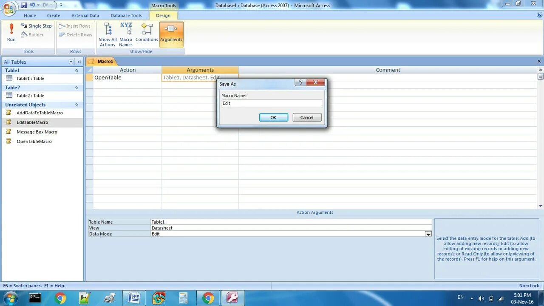Click the View argument field

click(x=291, y=228)
